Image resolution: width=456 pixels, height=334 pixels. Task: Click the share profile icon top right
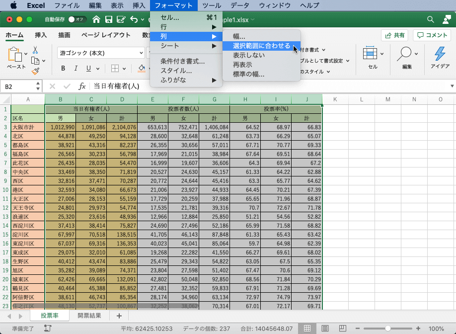(447, 19)
